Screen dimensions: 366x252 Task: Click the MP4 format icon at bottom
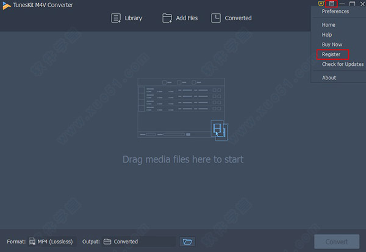coord(32,242)
